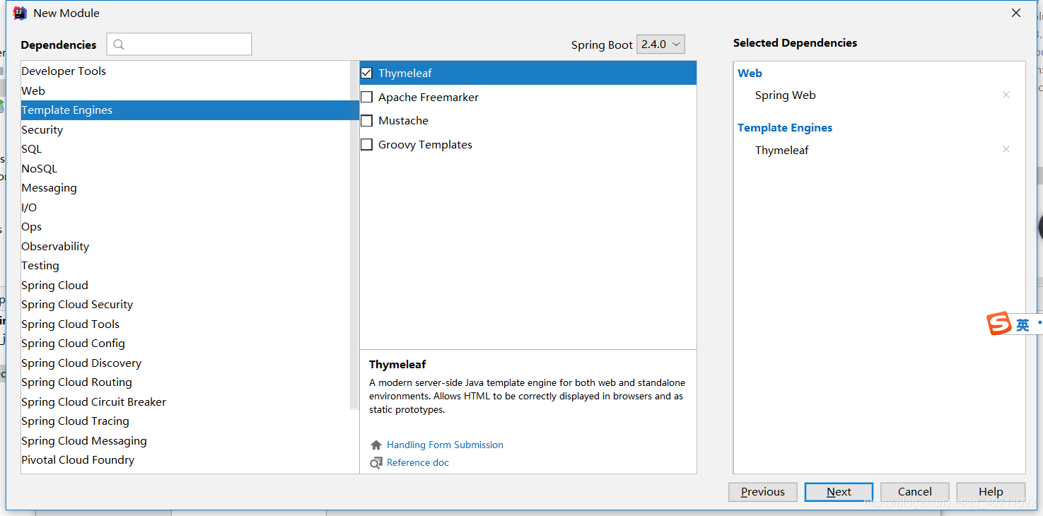Open the Spring Boot version dropdown

point(660,44)
